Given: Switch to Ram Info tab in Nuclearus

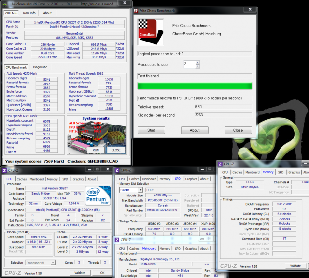Looking at the screenshot, I should 29,13.
